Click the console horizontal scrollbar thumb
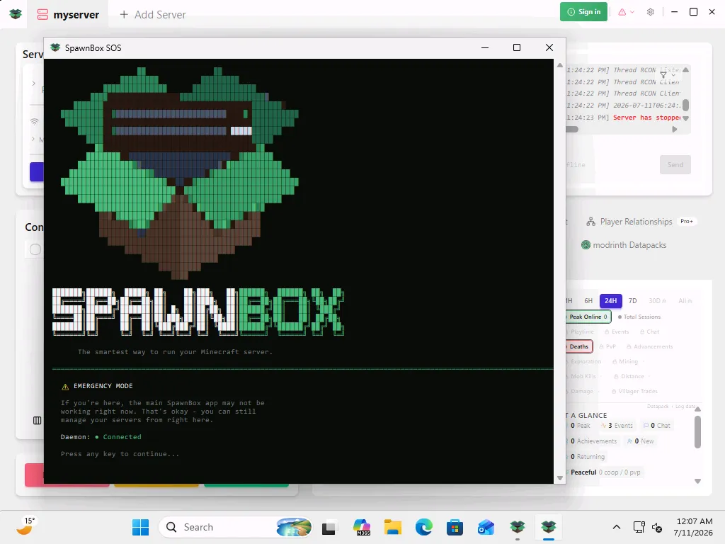 [x=572, y=130]
